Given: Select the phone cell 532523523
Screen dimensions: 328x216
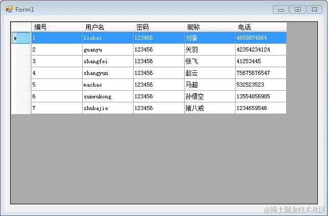Looking at the screenshot, I should (x=261, y=85).
